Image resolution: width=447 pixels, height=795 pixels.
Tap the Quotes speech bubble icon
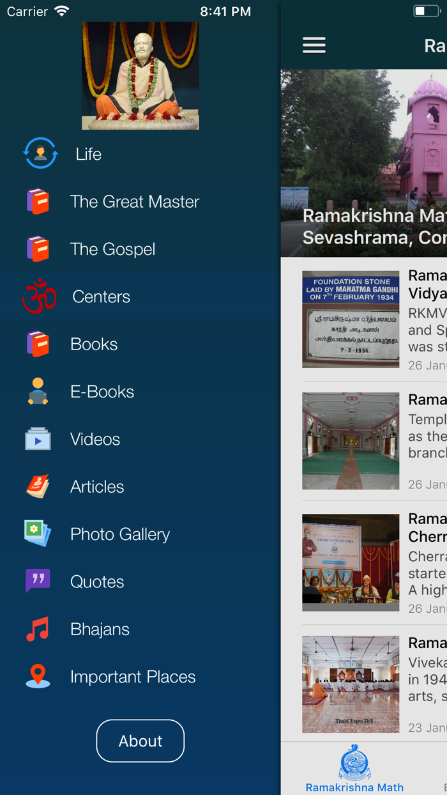[x=38, y=582]
